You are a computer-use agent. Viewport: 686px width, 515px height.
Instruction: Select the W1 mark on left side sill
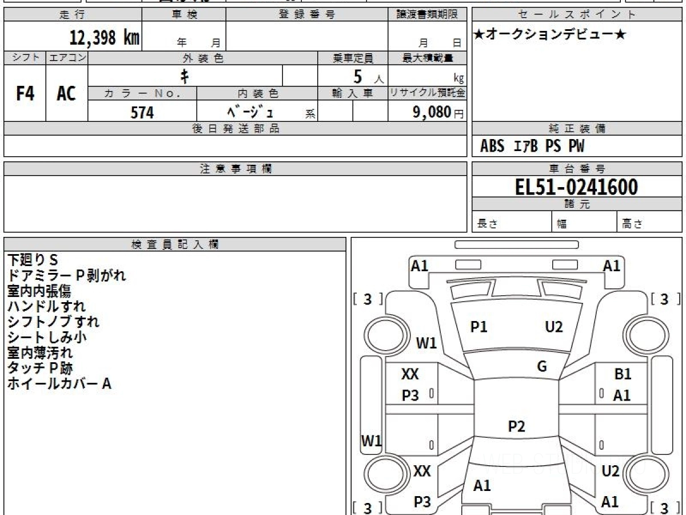pyautogui.click(x=372, y=441)
